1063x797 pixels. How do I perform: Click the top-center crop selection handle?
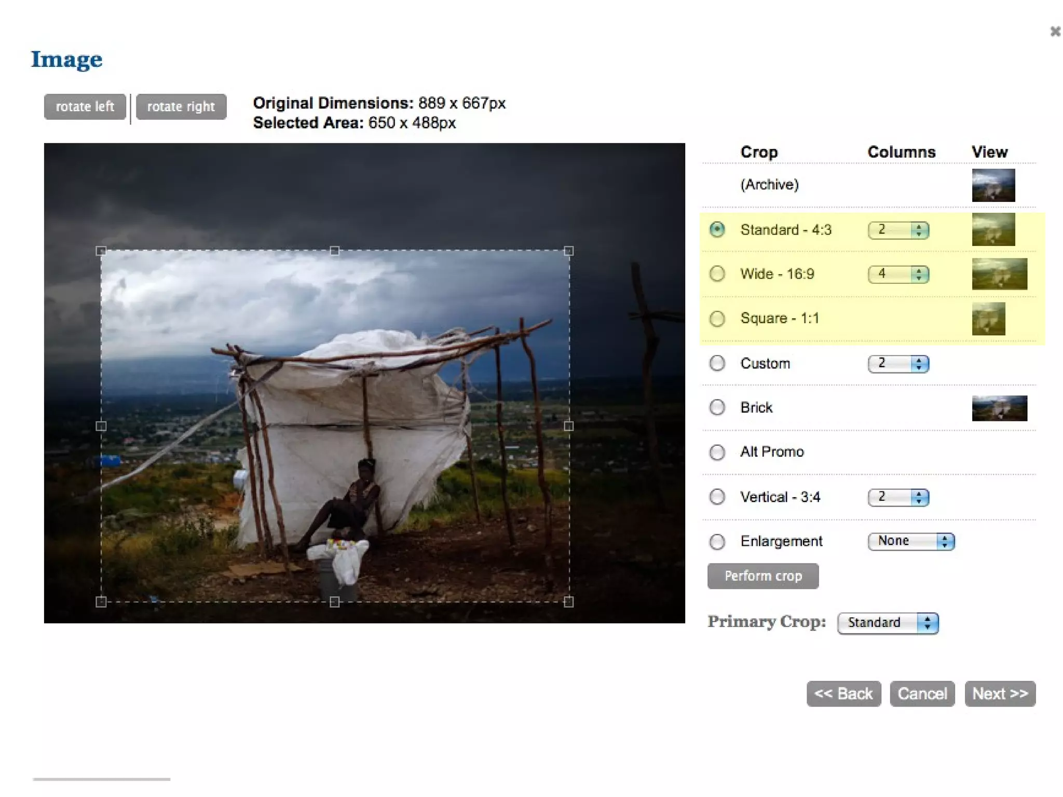335,251
